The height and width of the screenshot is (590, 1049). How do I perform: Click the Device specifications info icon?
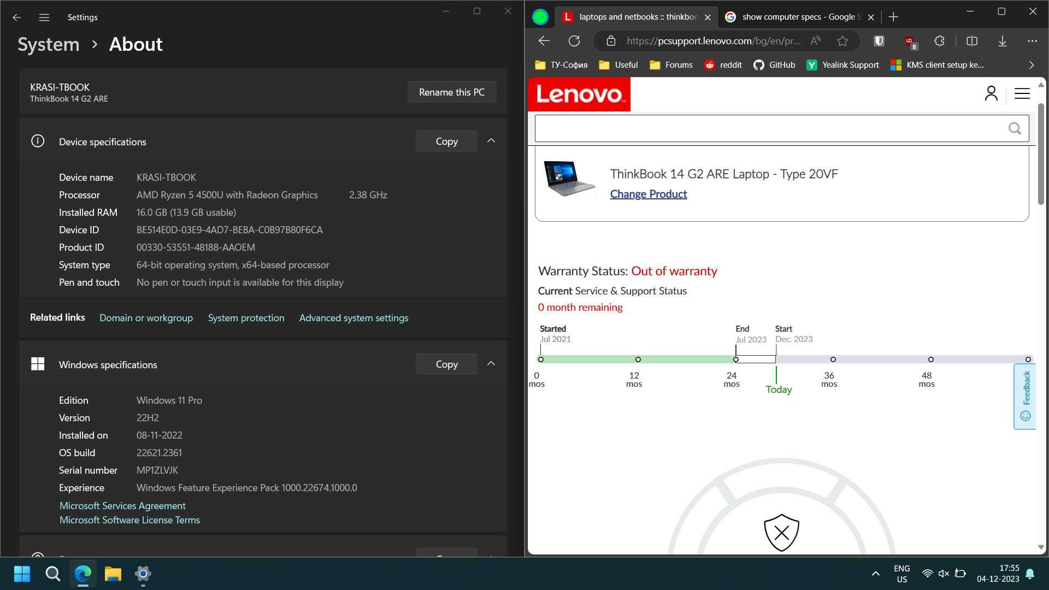coord(38,141)
